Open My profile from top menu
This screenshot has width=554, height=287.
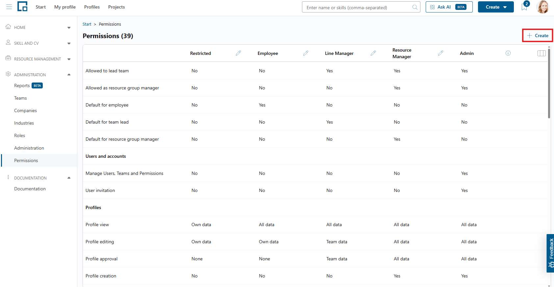[65, 7]
